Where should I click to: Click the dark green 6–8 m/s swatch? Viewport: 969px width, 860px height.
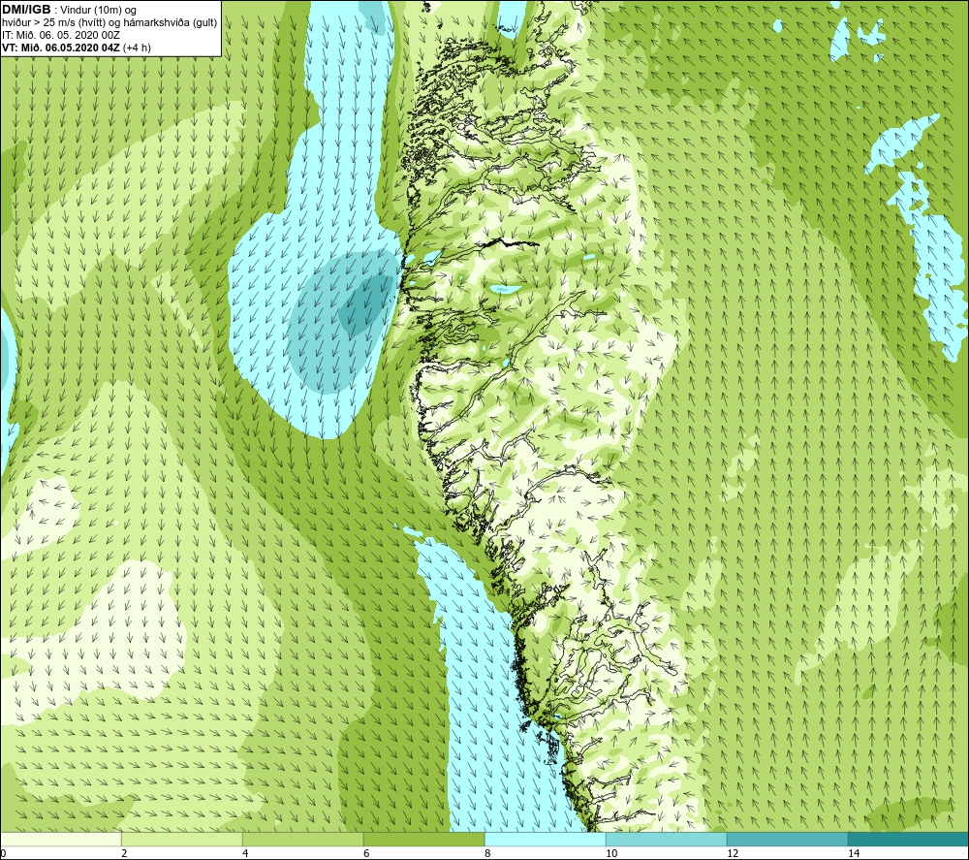tap(424, 840)
